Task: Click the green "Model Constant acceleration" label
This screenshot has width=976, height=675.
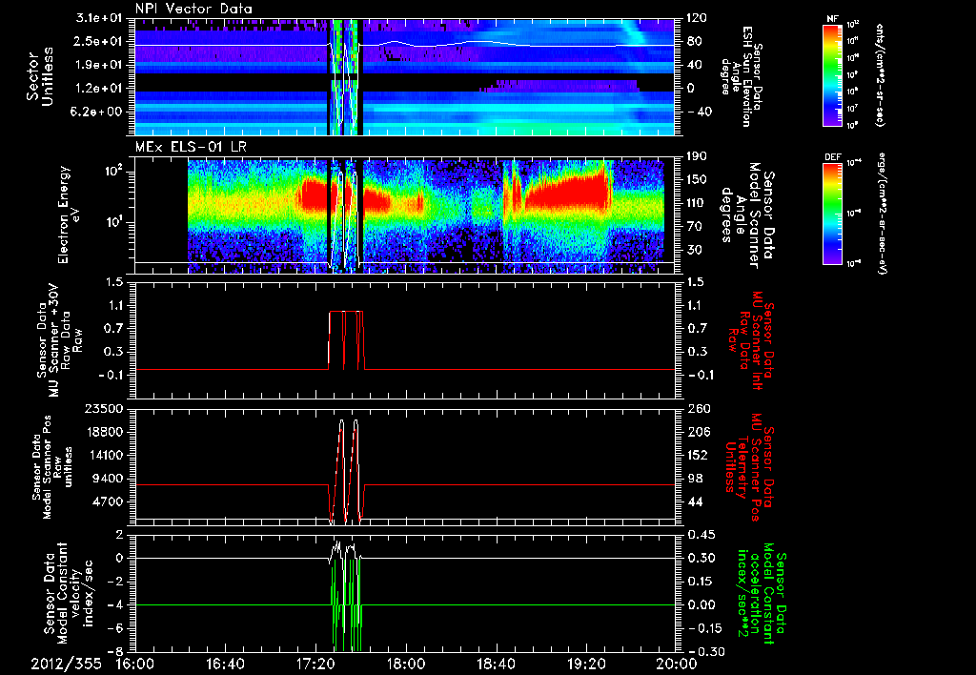Action: pos(762,594)
